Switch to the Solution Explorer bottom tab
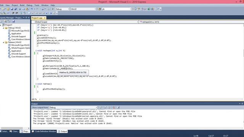Image resolution: width=244 pixels, height=137 pixels. (x=4, y=131)
